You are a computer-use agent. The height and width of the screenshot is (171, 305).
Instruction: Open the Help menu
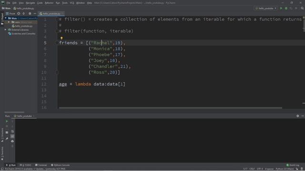pos(90,3)
